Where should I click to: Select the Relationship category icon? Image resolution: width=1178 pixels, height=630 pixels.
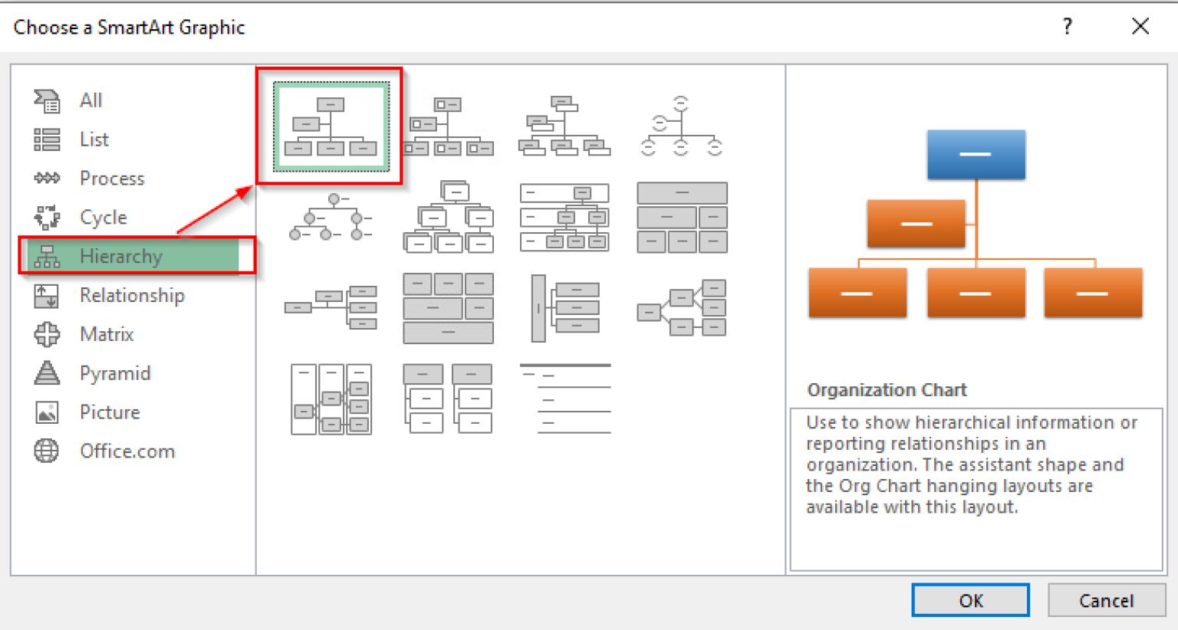point(46,295)
